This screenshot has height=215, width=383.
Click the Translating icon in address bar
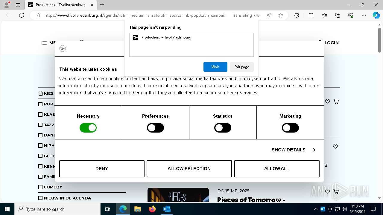pyautogui.click(x=257, y=15)
